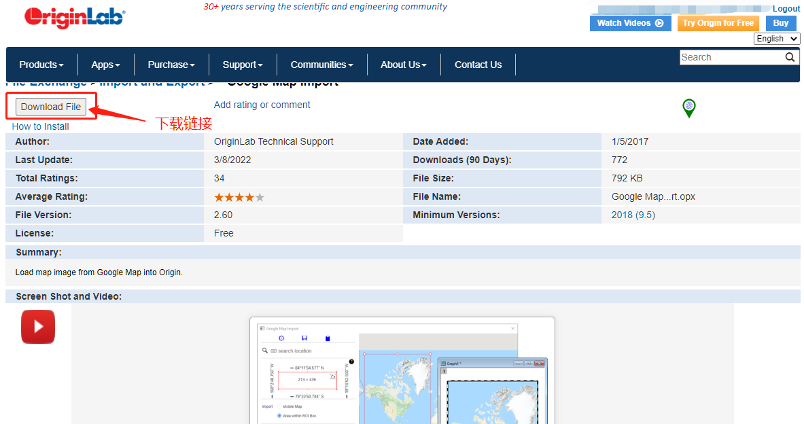Select the file size 792 KB
The height and width of the screenshot is (424, 804).
[x=627, y=178]
